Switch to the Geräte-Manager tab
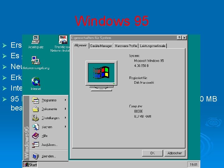Viewport: 224px width, 168px height. pyautogui.click(x=101, y=46)
